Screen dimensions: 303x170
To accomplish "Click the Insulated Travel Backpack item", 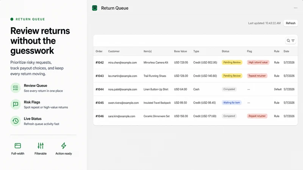I will click(x=157, y=103).
